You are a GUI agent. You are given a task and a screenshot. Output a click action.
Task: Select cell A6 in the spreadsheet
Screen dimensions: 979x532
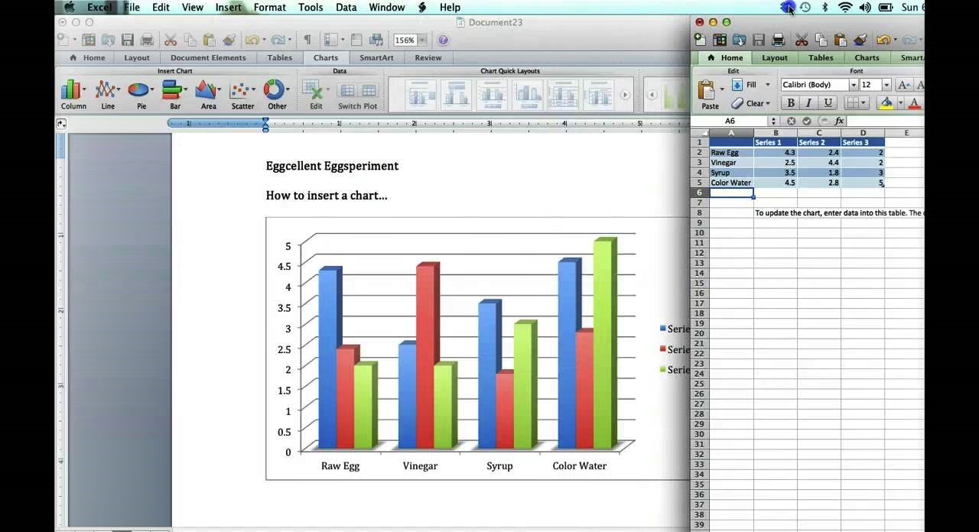(730, 193)
